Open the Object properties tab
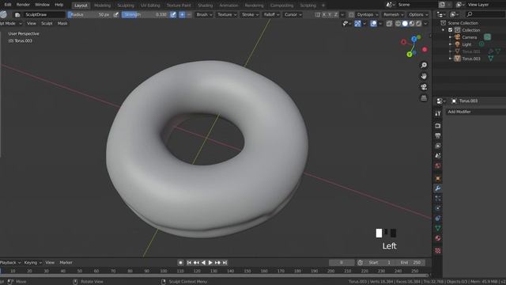The width and height of the screenshot is (506, 285). 437,178
